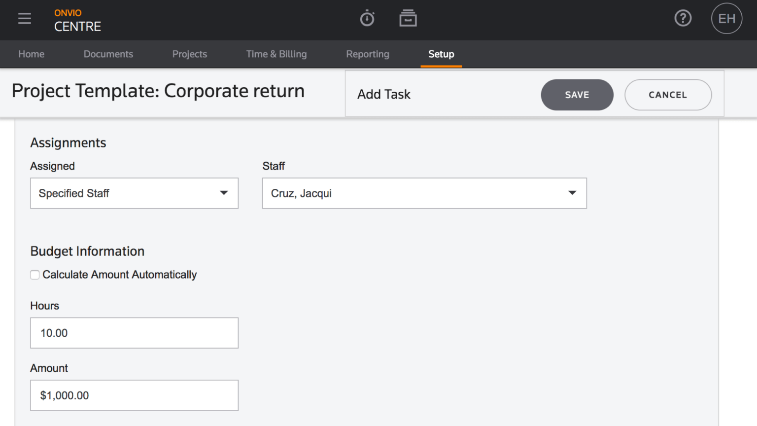Switch to the Projects tab
Image resolution: width=757 pixels, height=426 pixels.
[190, 54]
